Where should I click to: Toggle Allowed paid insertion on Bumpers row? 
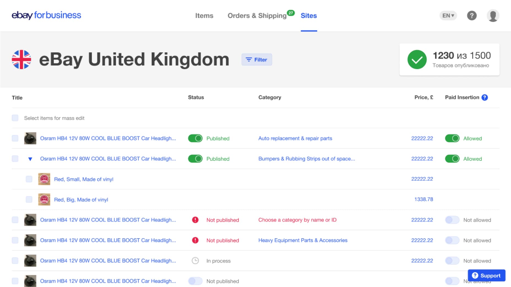coord(452,159)
